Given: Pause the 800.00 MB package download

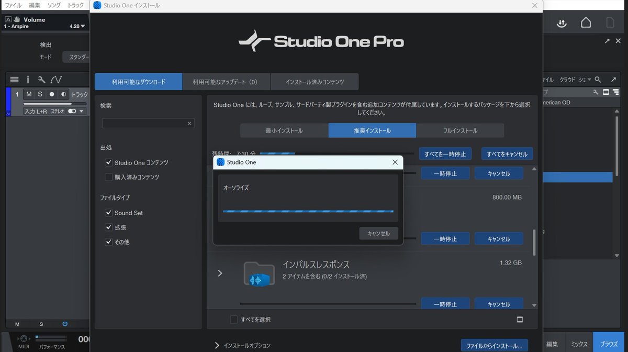Looking at the screenshot, I should tap(445, 239).
